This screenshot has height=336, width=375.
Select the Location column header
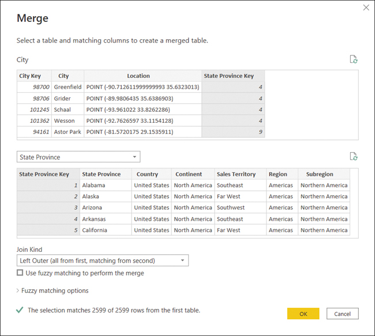click(138, 76)
